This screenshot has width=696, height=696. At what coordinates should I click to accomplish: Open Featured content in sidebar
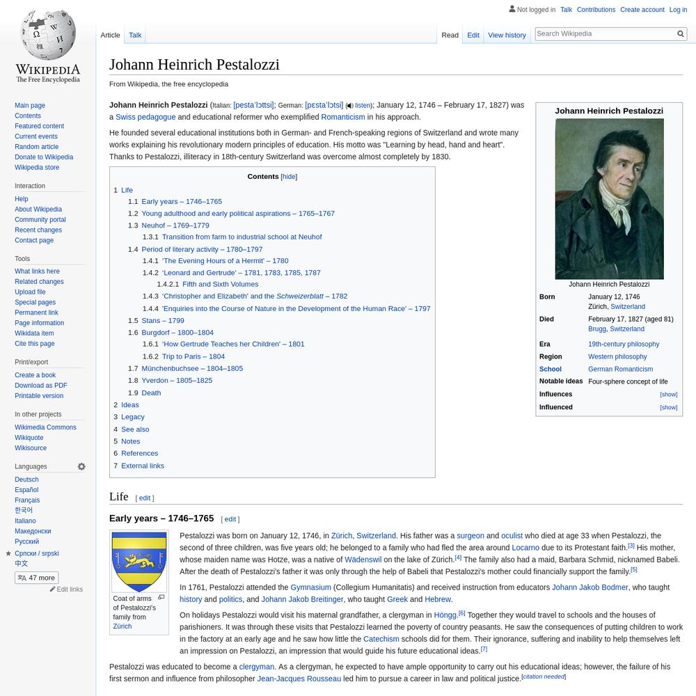tap(39, 126)
